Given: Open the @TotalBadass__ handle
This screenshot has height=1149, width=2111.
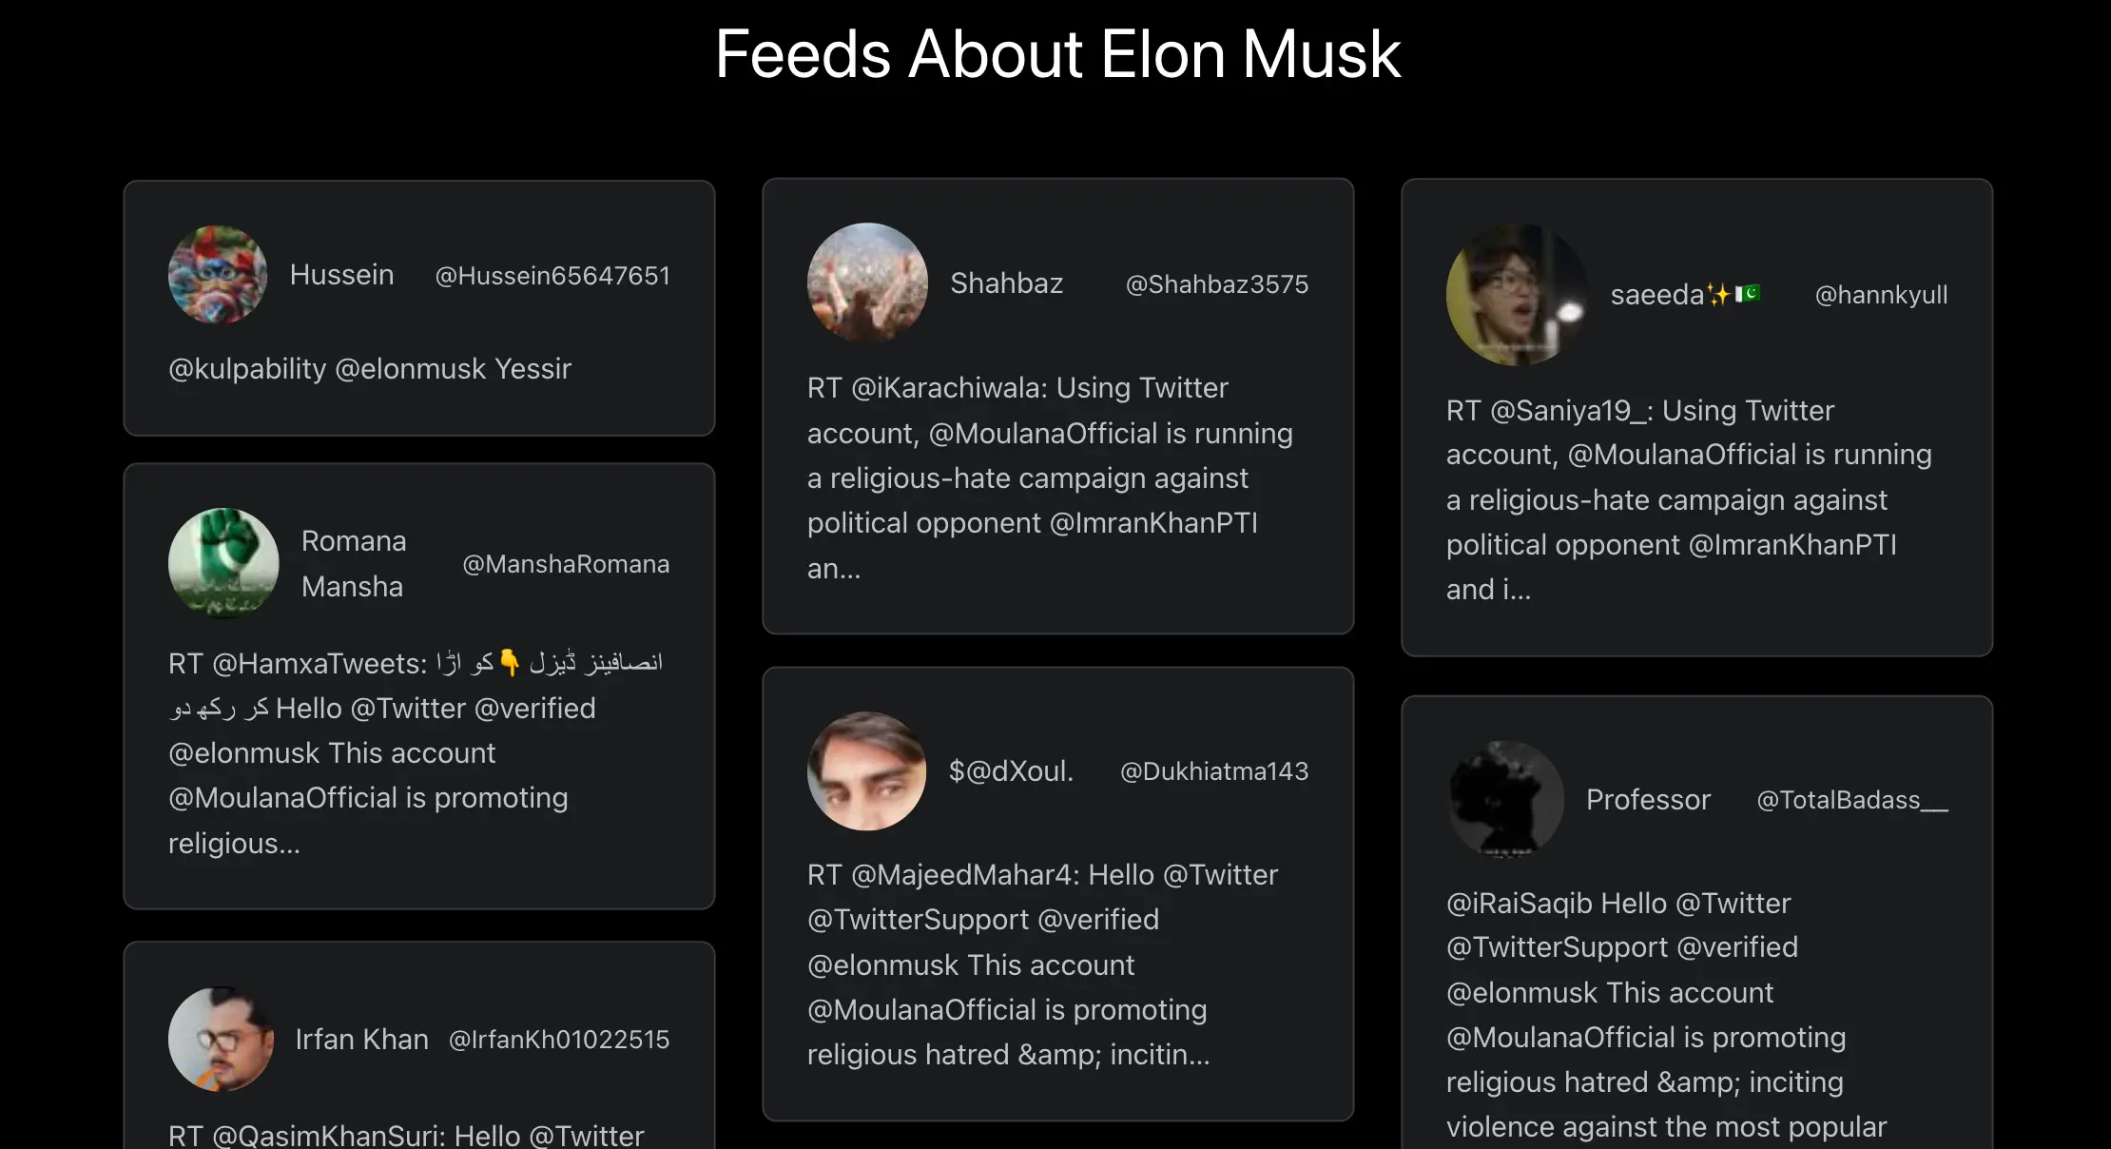Looking at the screenshot, I should pos(1852,800).
